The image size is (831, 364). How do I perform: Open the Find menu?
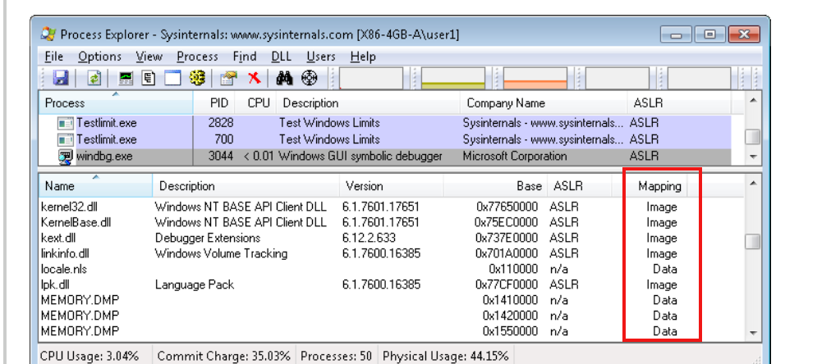(x=245, y=56)
